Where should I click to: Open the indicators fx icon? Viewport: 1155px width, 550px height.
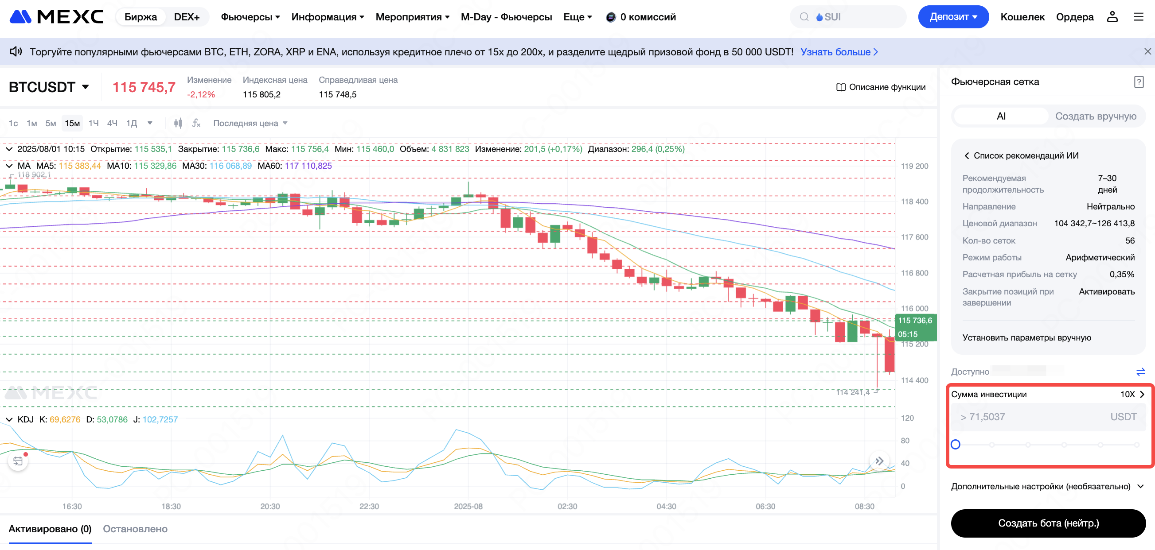tap(196, 123)
